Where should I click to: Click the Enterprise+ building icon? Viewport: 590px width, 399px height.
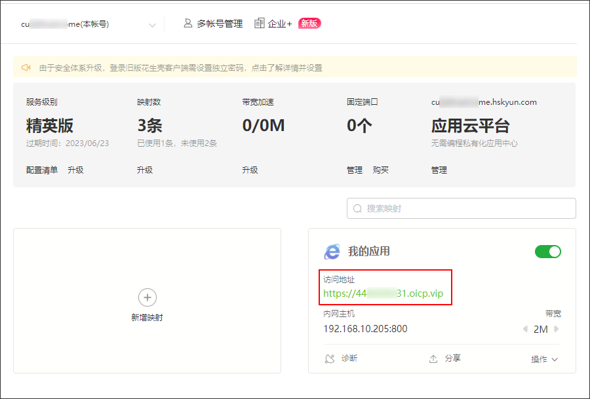pyautogui.click(x=260, y=24)
